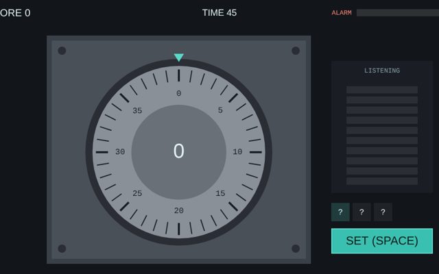Click the top-right safe screw
The width and height of the screenshot is (439, 274).
pos(296,51)
